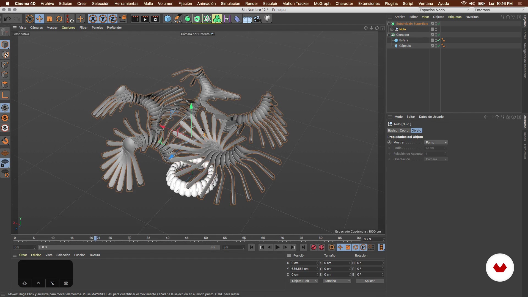Click Crear in material manager

tap(23, 255)
